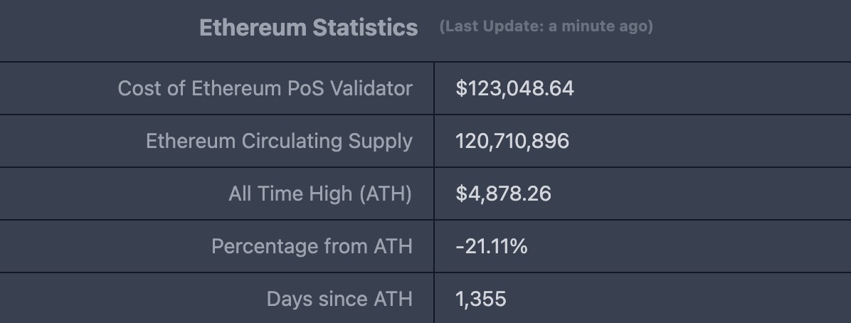Click the 1,355 days value

pos(481,299)
